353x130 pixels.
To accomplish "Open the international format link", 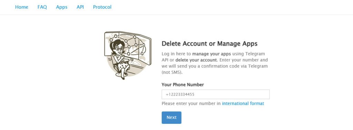I will point(243,103).
